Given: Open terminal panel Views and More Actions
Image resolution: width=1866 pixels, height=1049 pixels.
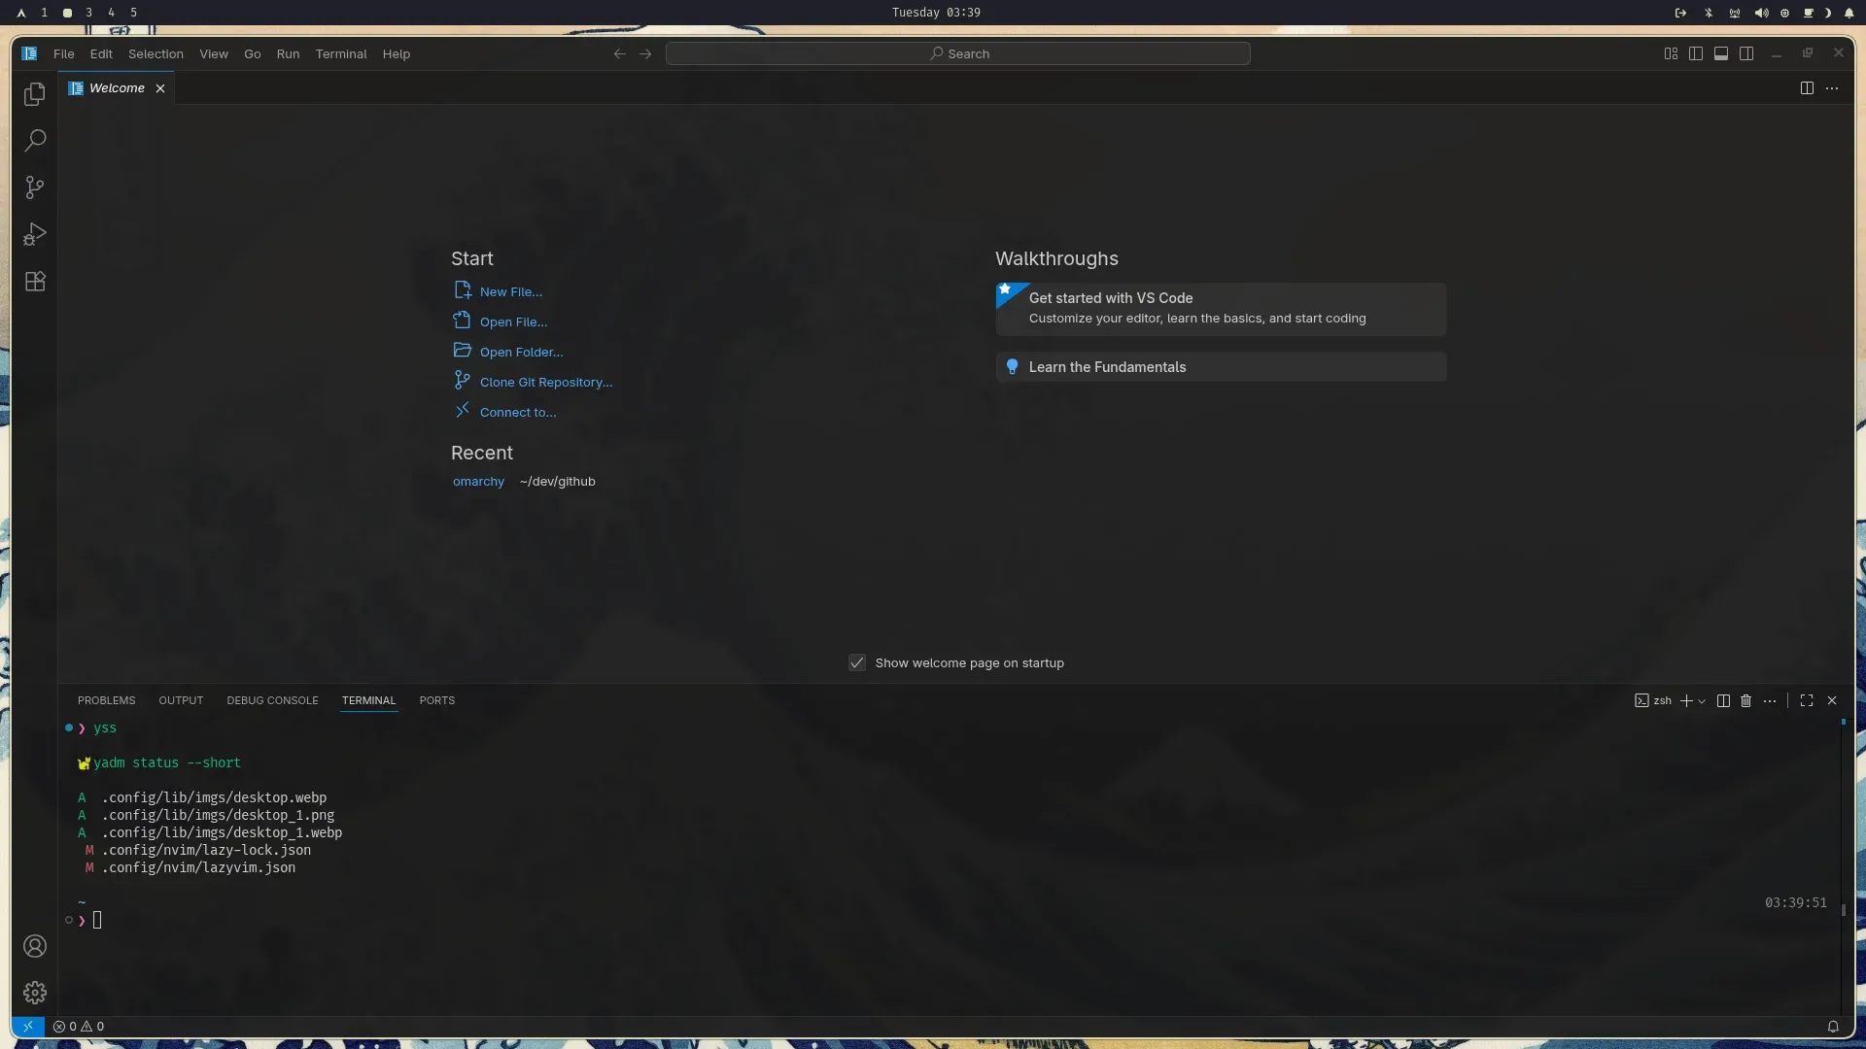Looking at the screenshot, I should (x=1770, y=701).
